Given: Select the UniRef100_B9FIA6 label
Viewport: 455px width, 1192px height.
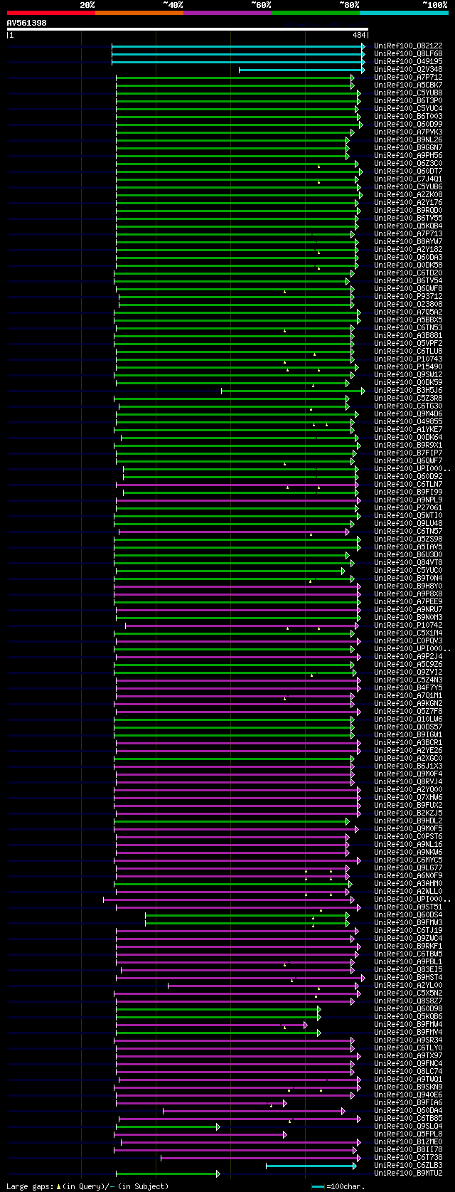Looking at the screenshot, I should [408, 1102].
